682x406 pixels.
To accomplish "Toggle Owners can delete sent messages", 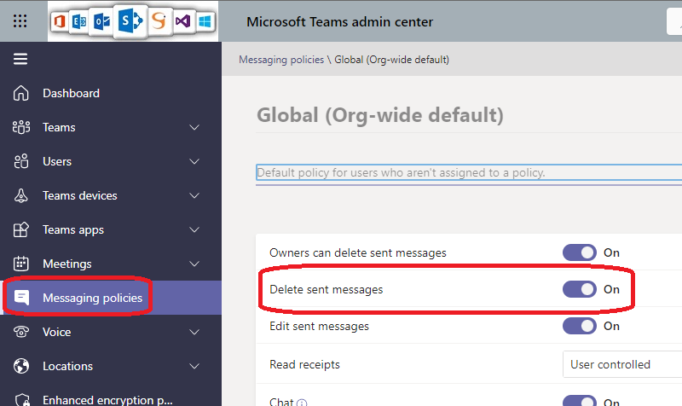I will point(580,252).
